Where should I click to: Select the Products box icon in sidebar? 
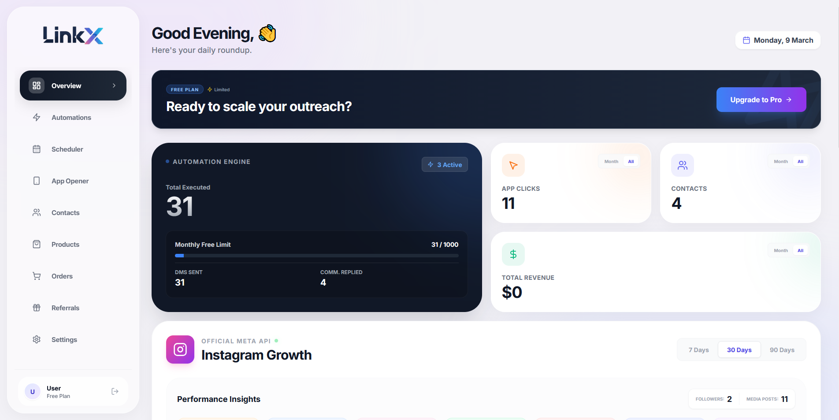(37, 244)
